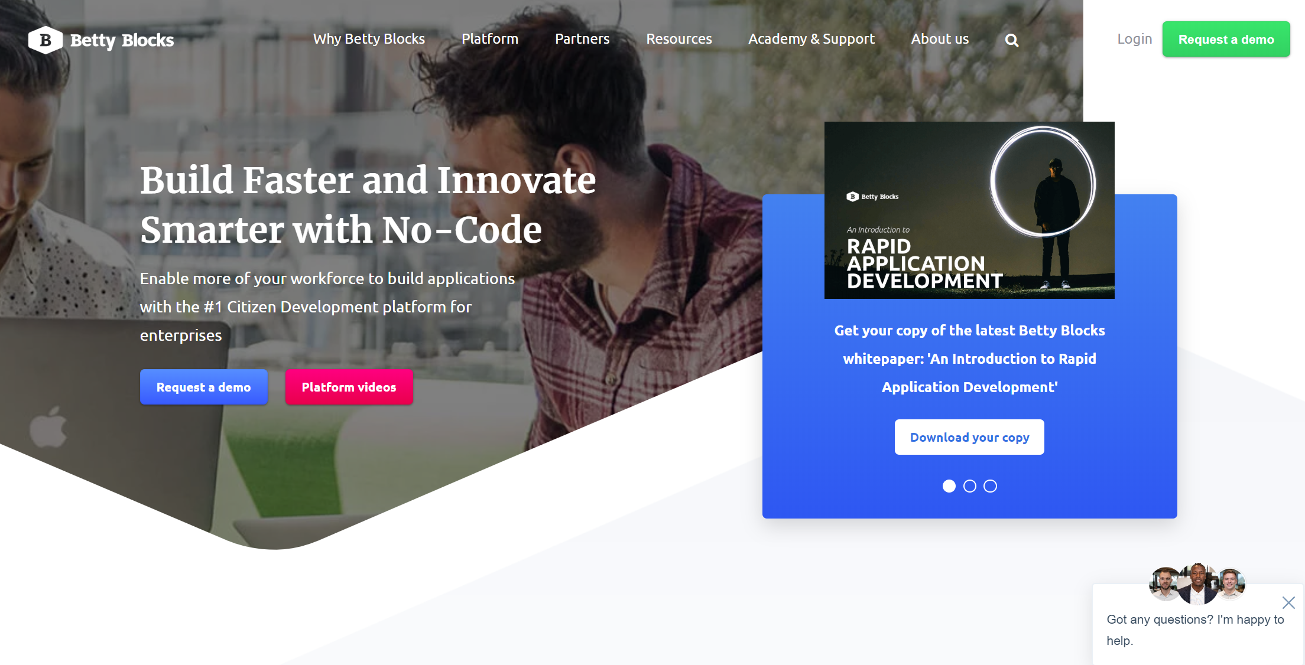Expand the Academy & Support dropdown
The height and width of the screenshot is (665, 1305).
coord(811,38)
